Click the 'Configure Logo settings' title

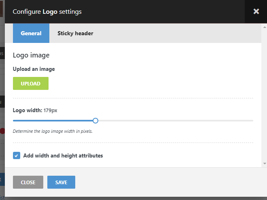click(47, 12)
